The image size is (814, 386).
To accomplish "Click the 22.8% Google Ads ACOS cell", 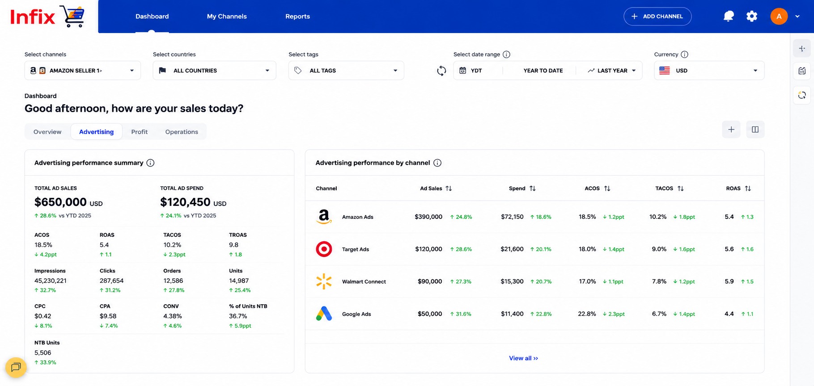I will (x=587, y=314).
